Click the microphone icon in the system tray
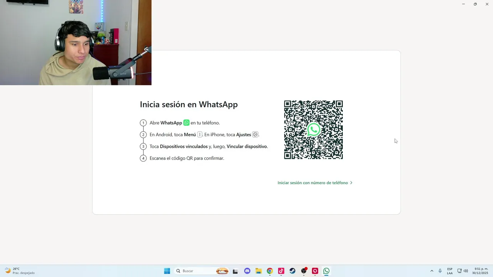 440,271
